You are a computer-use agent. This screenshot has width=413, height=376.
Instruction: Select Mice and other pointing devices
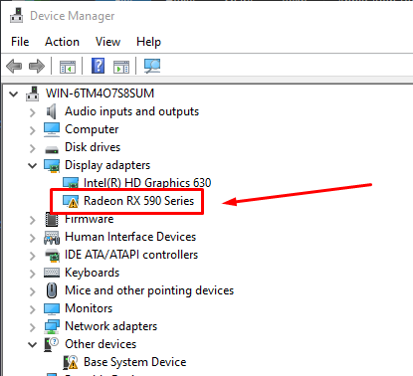click(x=149, y=290)
